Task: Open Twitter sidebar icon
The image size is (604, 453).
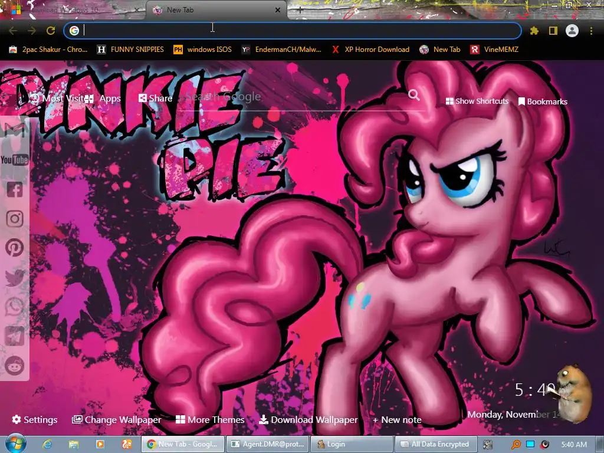Action: tap(15, 278)
